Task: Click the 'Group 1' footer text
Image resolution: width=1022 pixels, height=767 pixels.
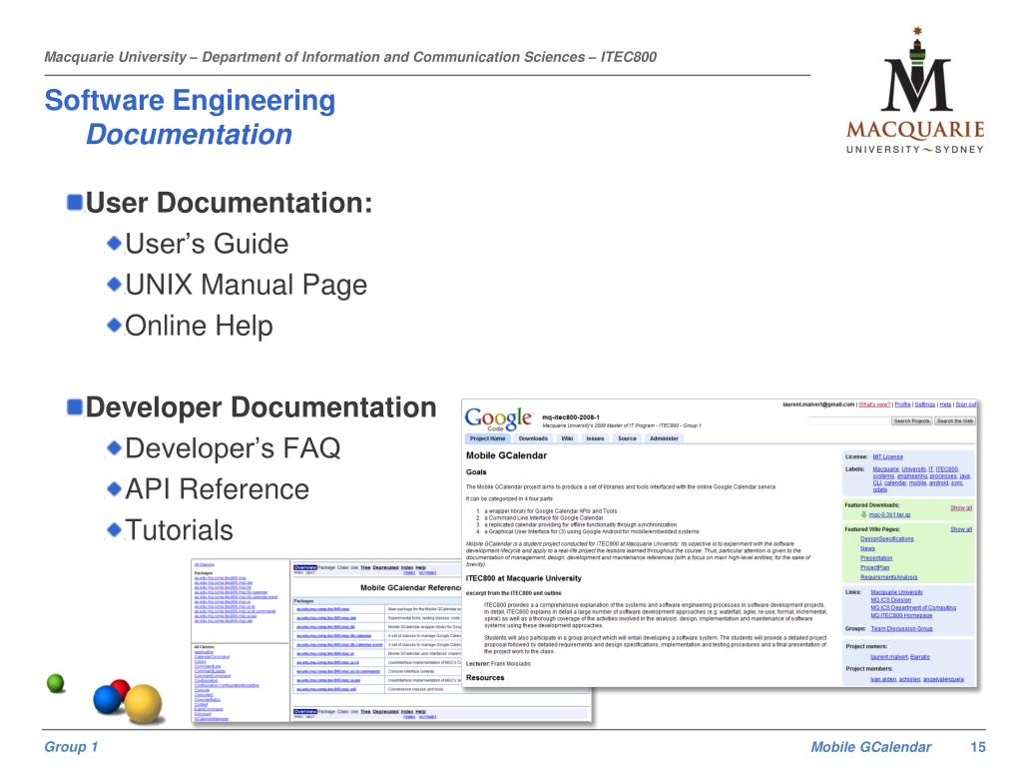Action: [x=71, y=747]
